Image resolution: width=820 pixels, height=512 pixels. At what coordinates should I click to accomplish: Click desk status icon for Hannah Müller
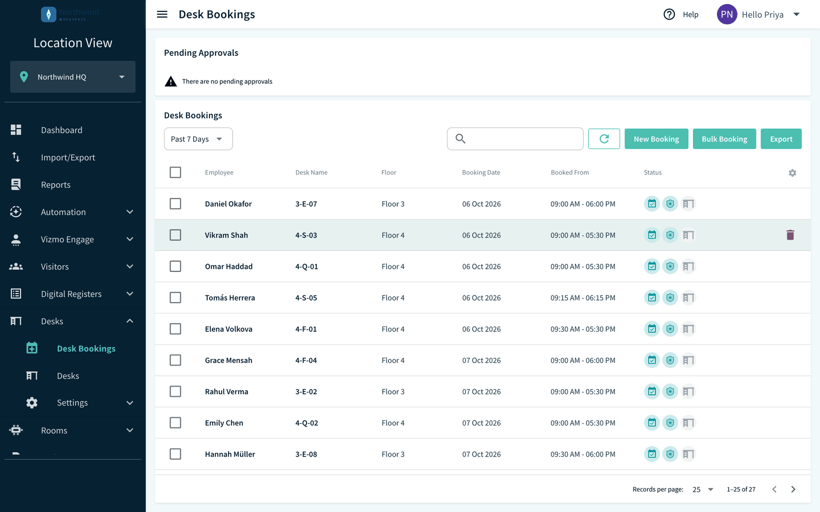(x=688, y=454)
